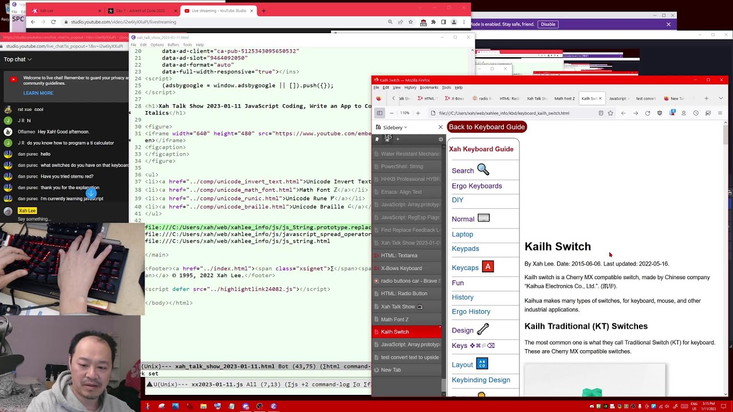Click Disable button in background notification bar
Viewport: 733px width, 412px height.
(548, 25)
